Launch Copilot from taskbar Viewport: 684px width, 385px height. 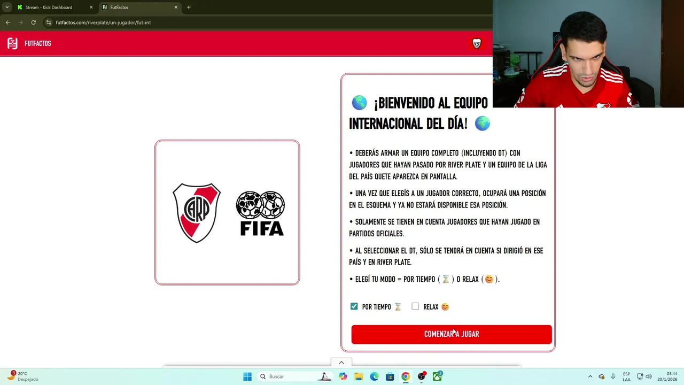point(343,376)
